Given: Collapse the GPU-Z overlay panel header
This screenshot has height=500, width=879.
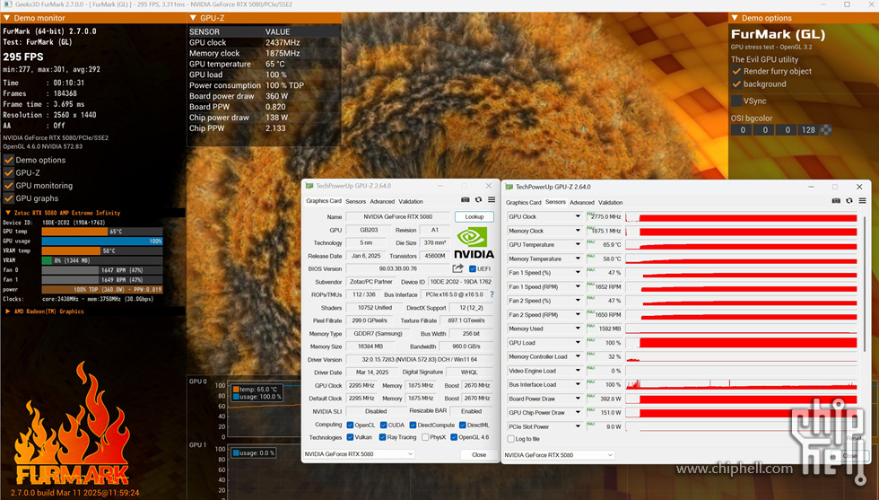Looking at the screenshot, I should click(194, 18).
